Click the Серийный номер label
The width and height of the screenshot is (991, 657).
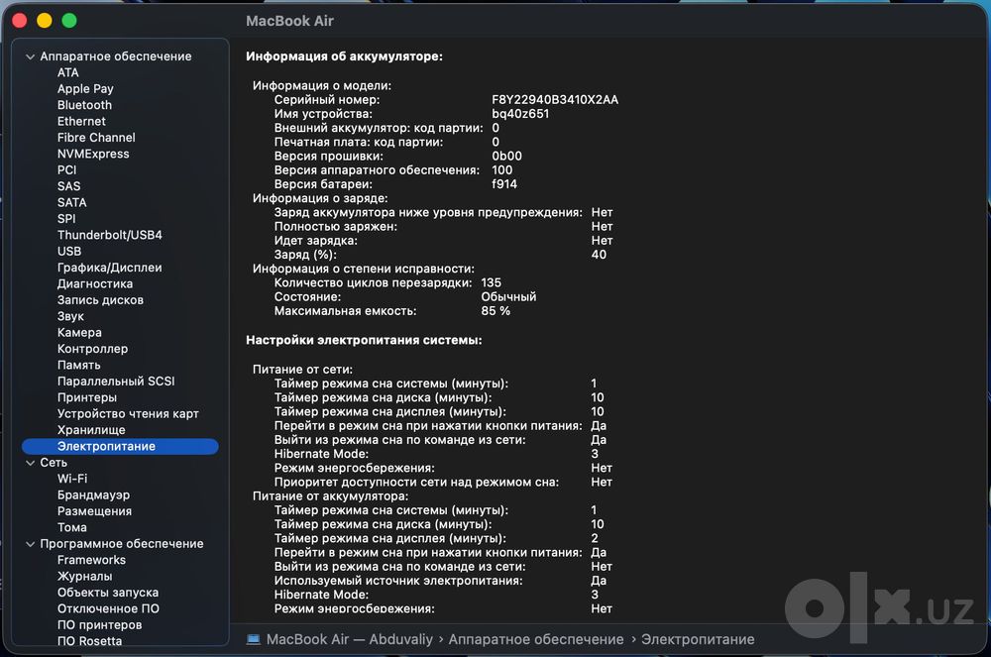(327, 100)
